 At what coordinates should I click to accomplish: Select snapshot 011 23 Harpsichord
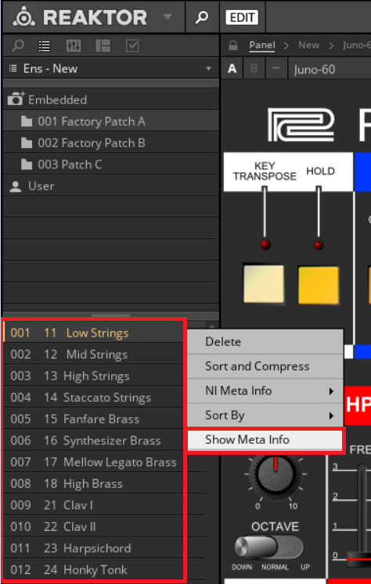(x=93, y=548)
